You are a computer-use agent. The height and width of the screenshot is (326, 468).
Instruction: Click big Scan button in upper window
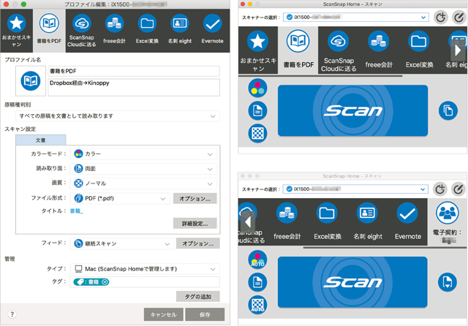pyautogui.click(x=352, y=110)
